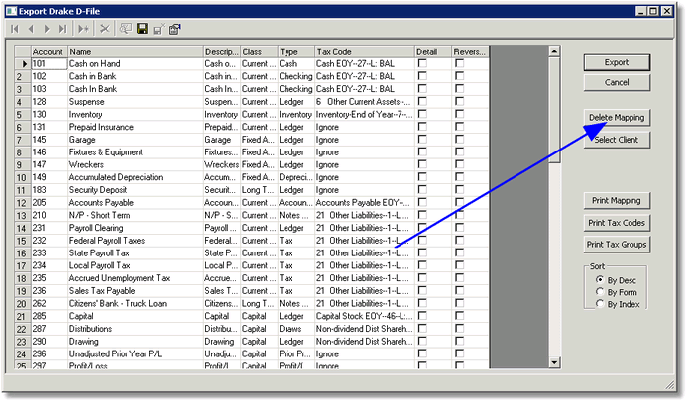Select By Desc sort option
The image size is (688, 403).
(600, 279)
